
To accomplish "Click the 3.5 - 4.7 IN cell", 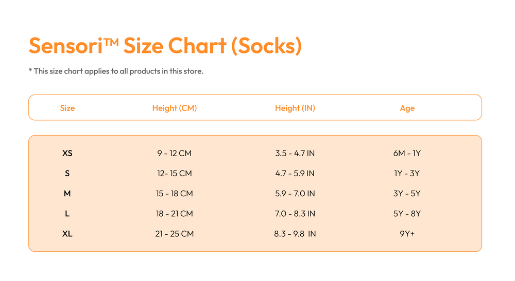I will 295,153.
